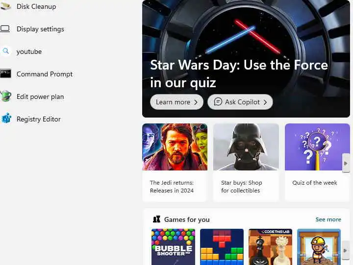Open Registry Editor via its cube icon
Viewport: 353px width, 265px height.
tap(6, 119)
